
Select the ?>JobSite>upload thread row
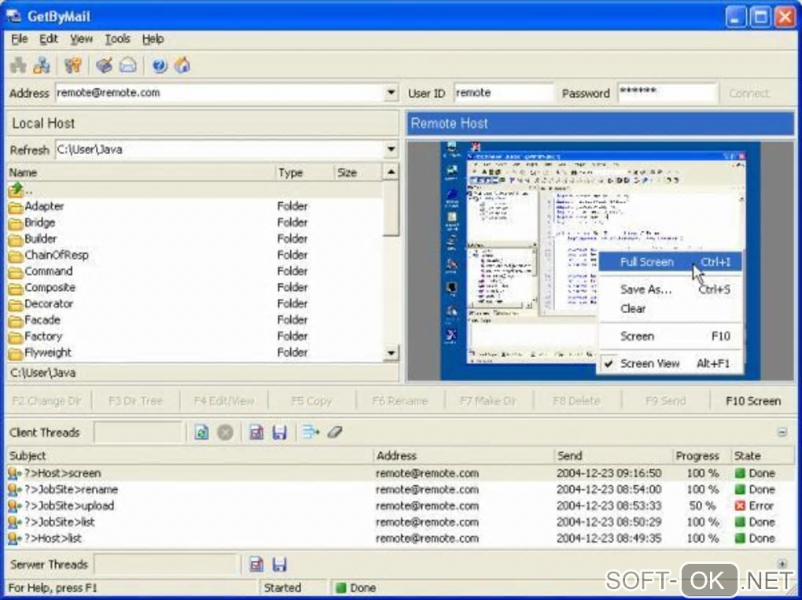point(400,506)
